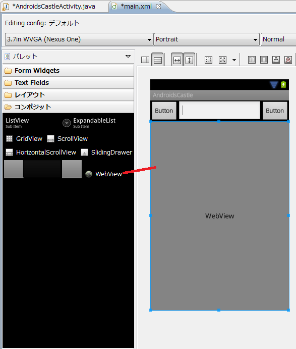Click the change margins icon
Image resolution: width=296 pixels, height=349 pixels.
click(x=208, y=60)
